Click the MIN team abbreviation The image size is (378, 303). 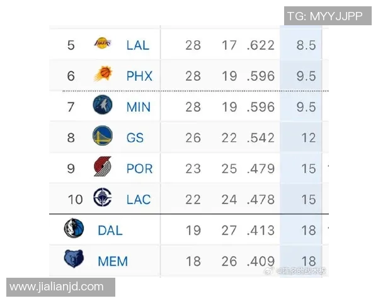click(x=139, y=107)
